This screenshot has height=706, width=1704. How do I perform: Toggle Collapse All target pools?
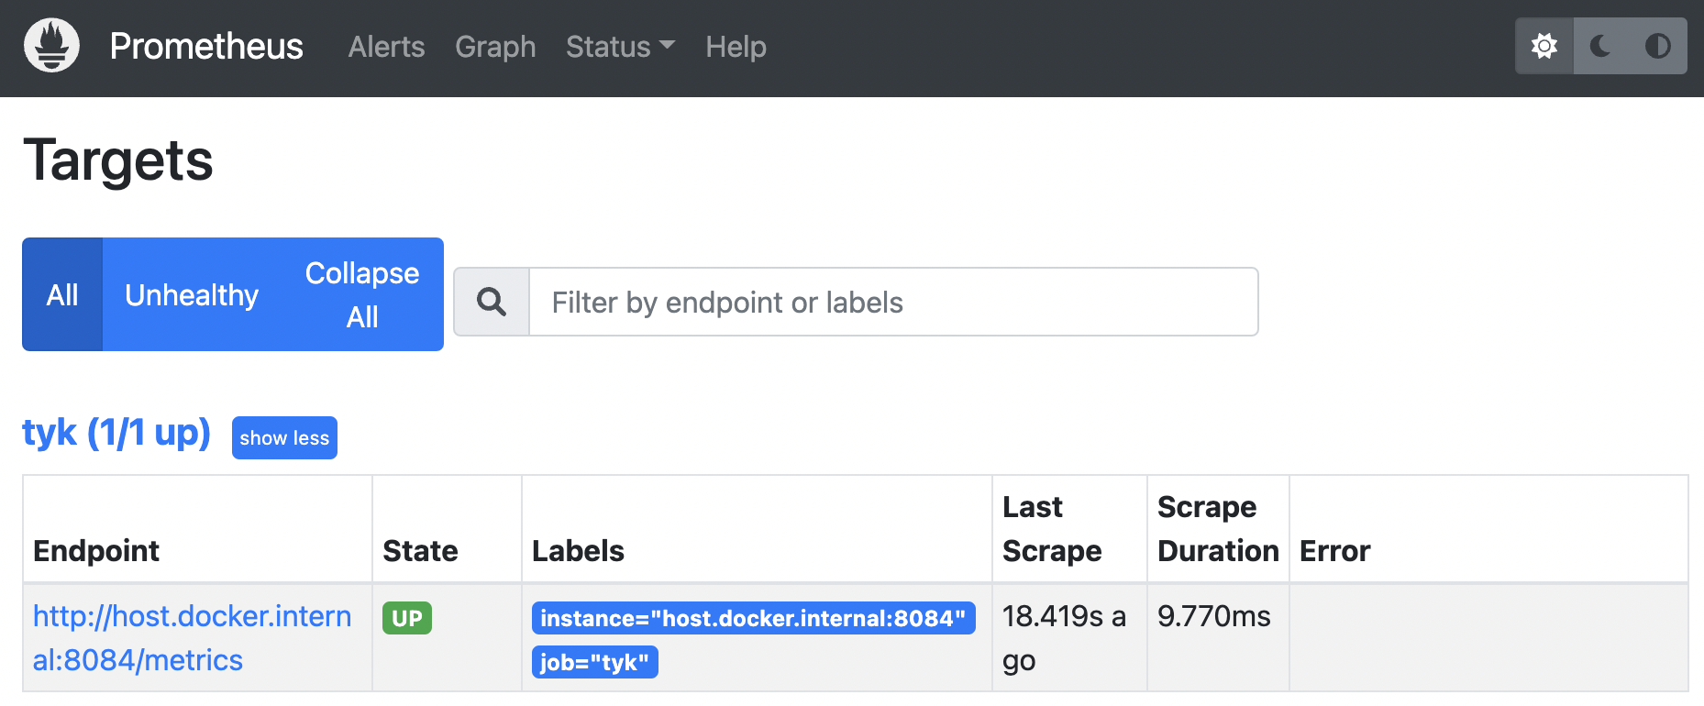coord(362,294)
